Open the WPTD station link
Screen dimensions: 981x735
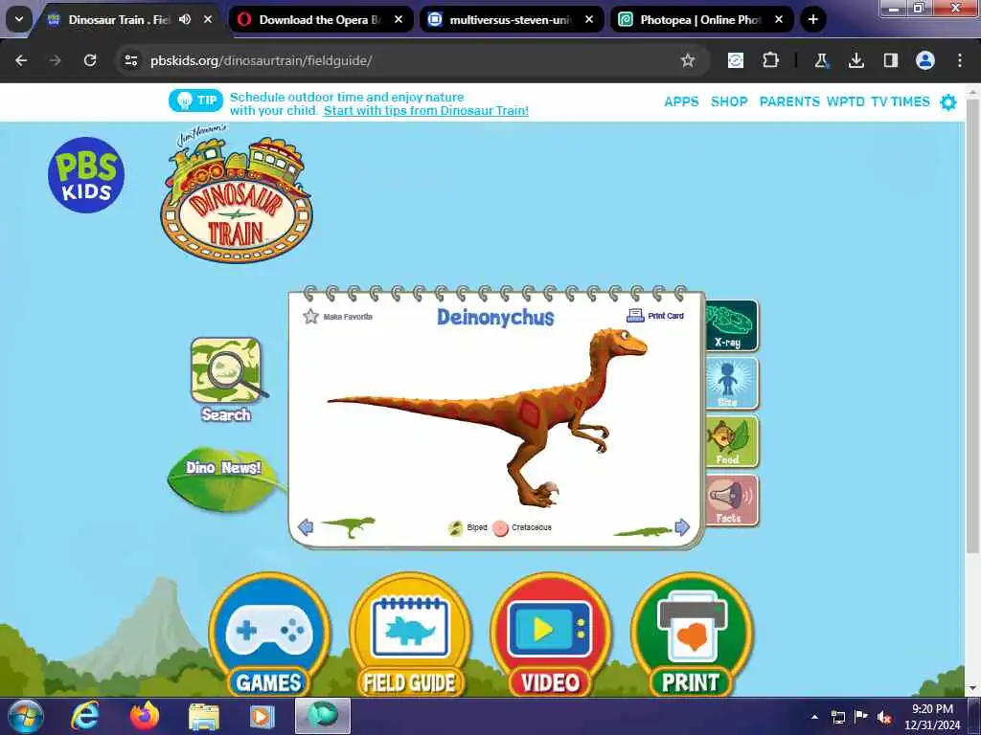tap(845, 101)
